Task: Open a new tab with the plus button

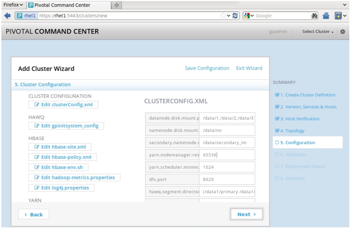Action: (116, 5)
